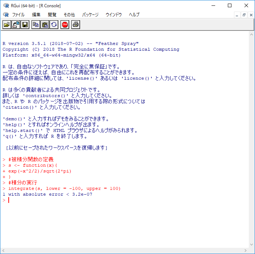
Task: Click the 'contributors()' text
Action: (x=46, y=96)
